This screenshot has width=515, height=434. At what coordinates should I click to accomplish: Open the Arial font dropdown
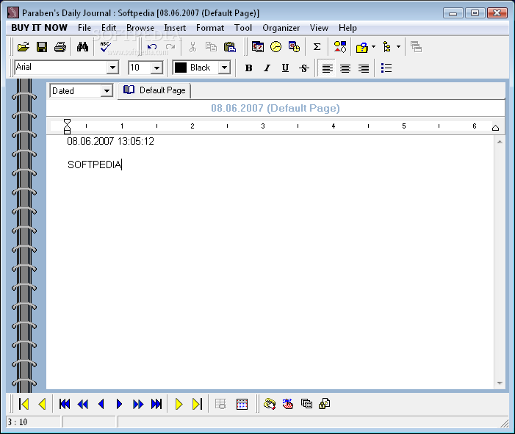112,68
